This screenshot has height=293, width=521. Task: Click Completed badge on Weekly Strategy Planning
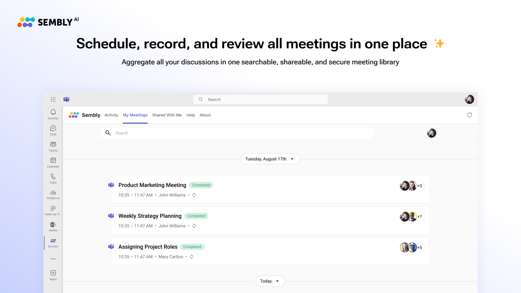tap(196, 216)
